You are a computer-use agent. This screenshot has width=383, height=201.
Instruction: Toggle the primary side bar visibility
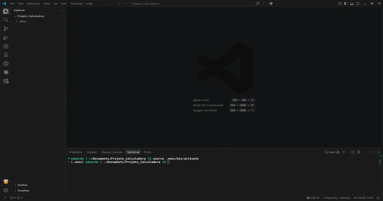[x=346, y=4]
